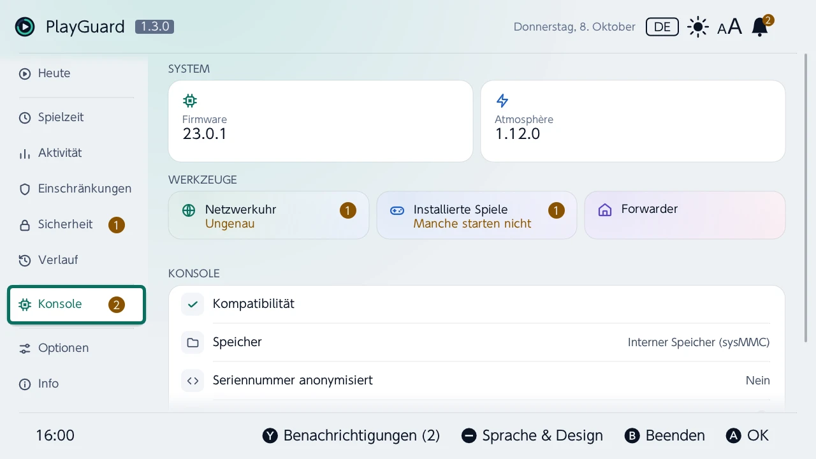Click the Atmosphère version 1.12.0
Image resolution: width=816 pixels, height=459 pixels.
coord(518,135)
